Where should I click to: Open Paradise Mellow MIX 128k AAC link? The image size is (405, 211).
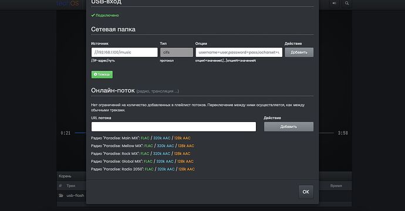(186, 146)
